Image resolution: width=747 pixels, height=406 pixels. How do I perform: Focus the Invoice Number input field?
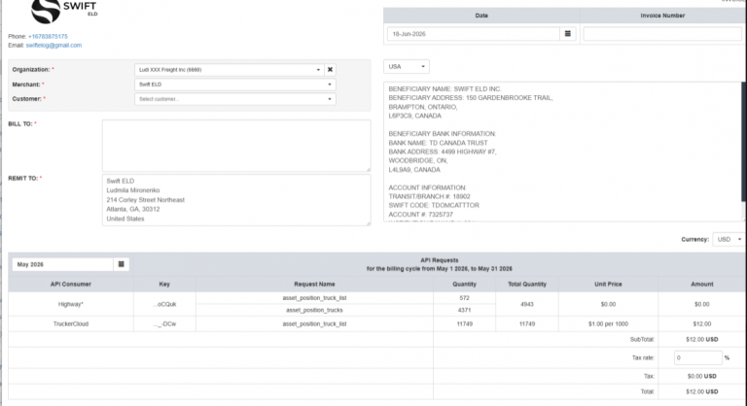tap(662, 34)
